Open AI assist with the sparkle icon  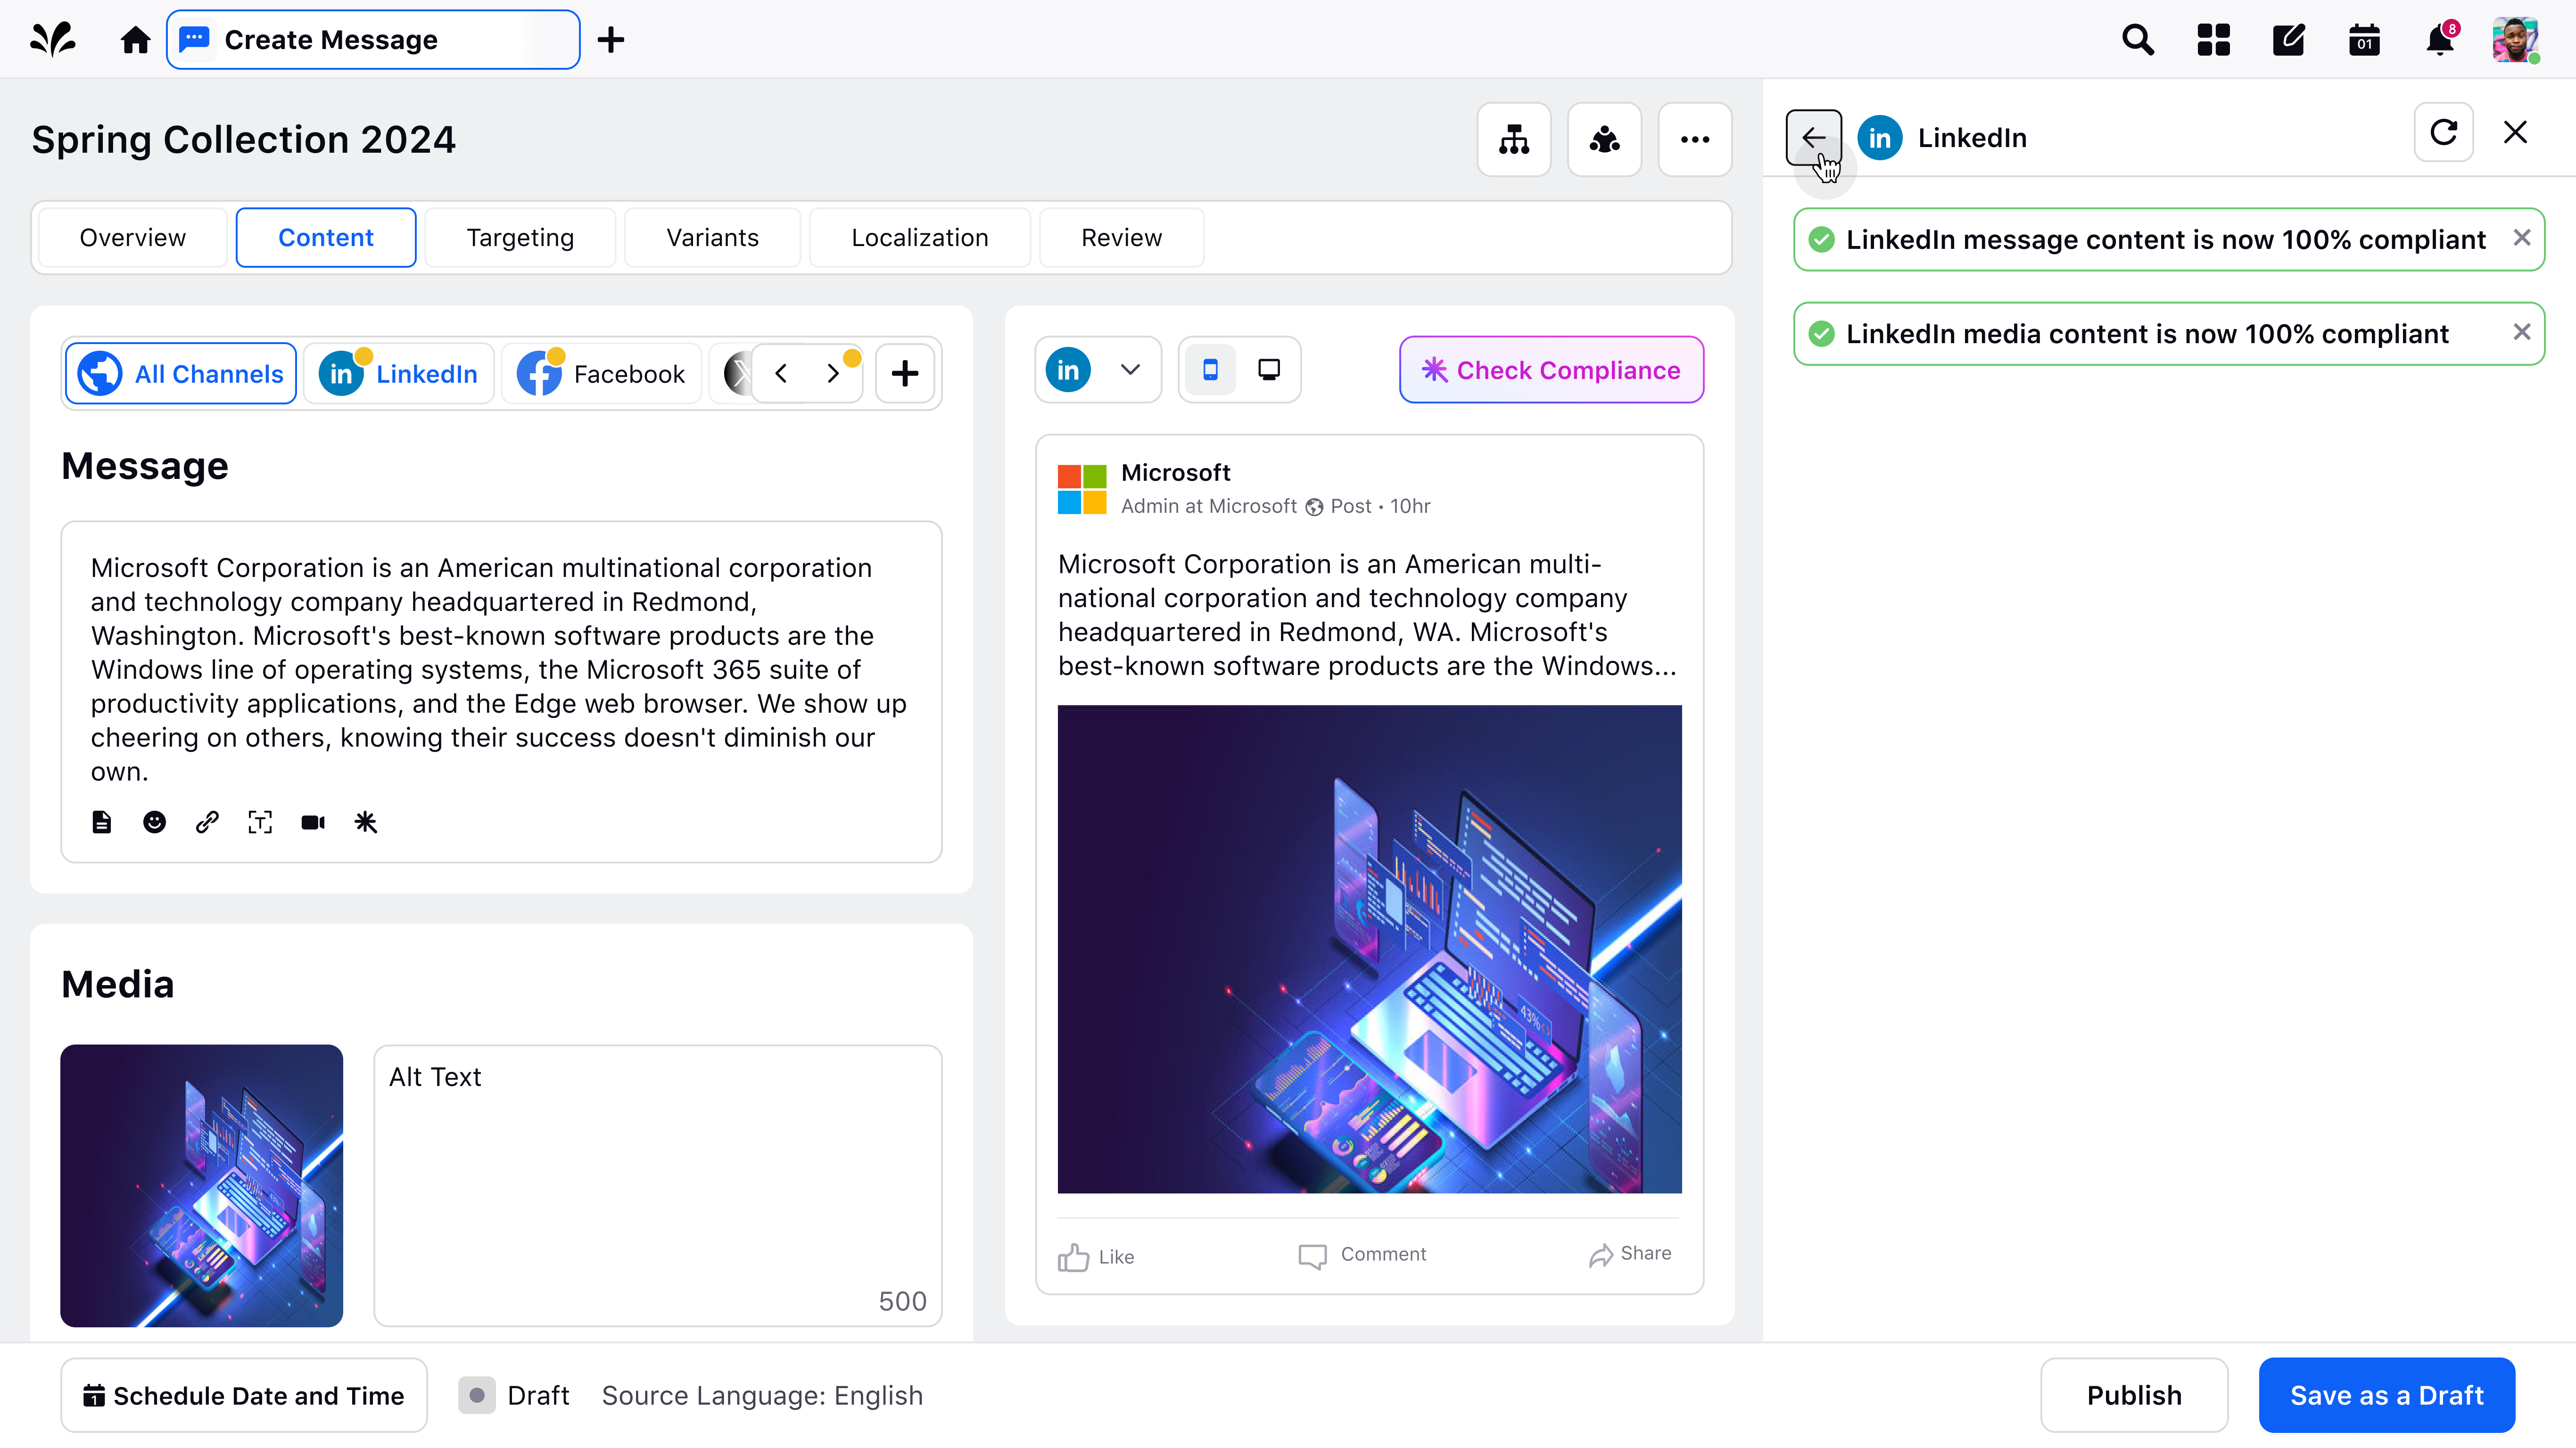[x=365, y=822]
